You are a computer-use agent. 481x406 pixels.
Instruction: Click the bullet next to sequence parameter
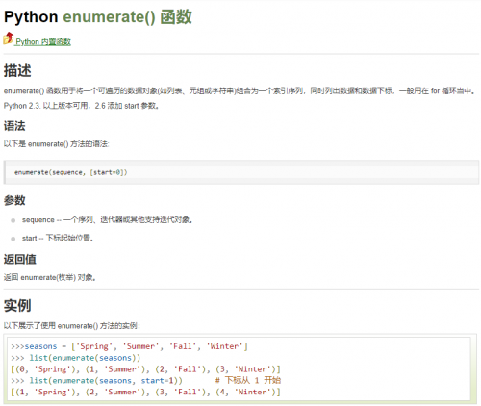pos(13,220)
